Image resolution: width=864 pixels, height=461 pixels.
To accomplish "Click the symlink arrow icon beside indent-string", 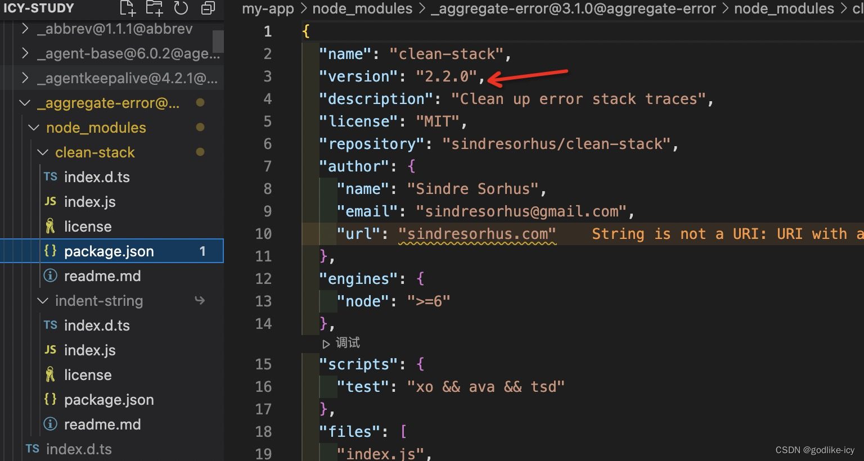I will (200, 301).
